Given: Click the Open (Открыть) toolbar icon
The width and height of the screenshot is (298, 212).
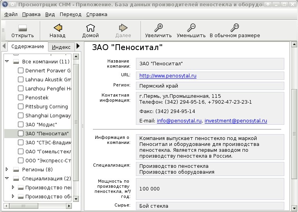Looking at the screenshot, I should [x=22, y=28].
